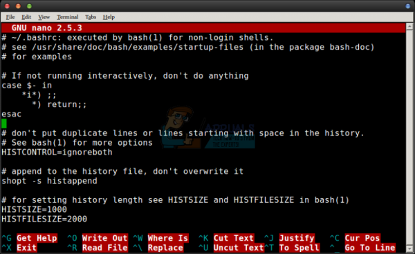Image resolution: width=415 pixels, height=254 pixels.
Task: Open the Edit menu
Action: click(x=26, y=17)
